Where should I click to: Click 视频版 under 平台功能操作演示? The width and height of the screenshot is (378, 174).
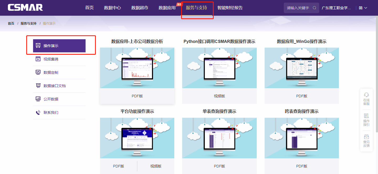(x=156, y=166)
